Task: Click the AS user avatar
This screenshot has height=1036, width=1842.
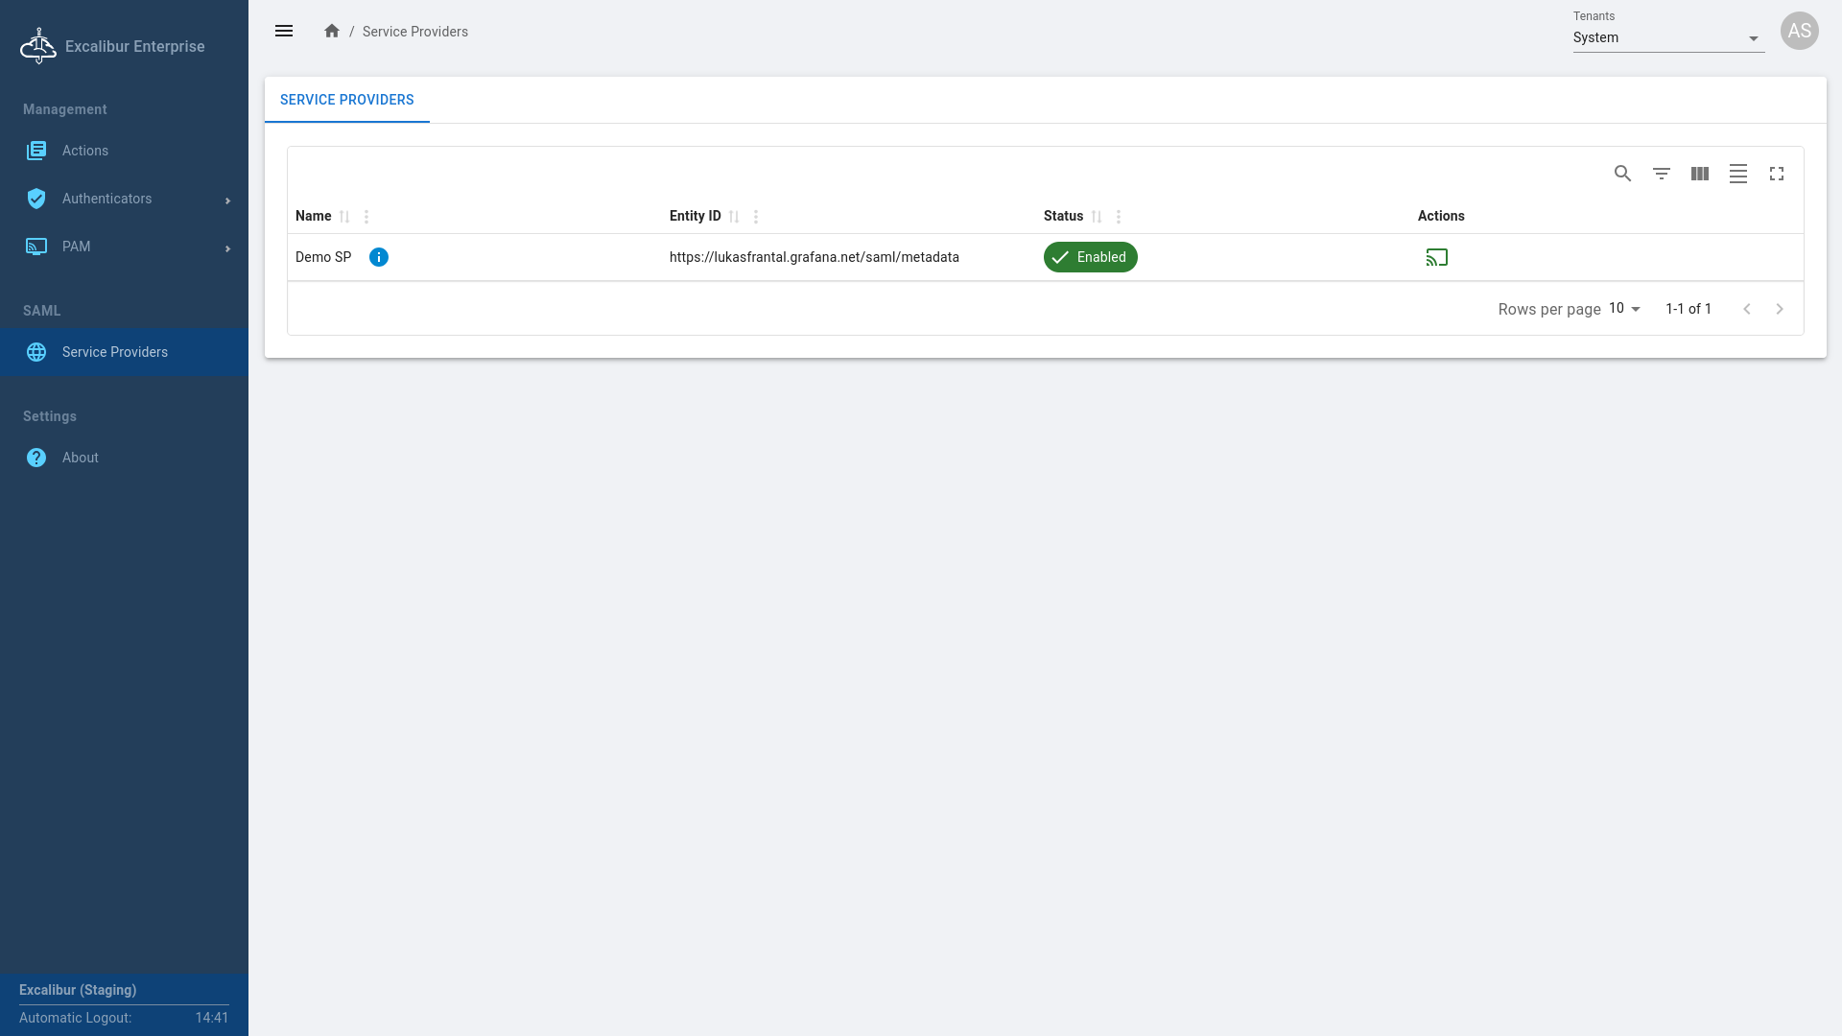Action: click(1799, 31)
